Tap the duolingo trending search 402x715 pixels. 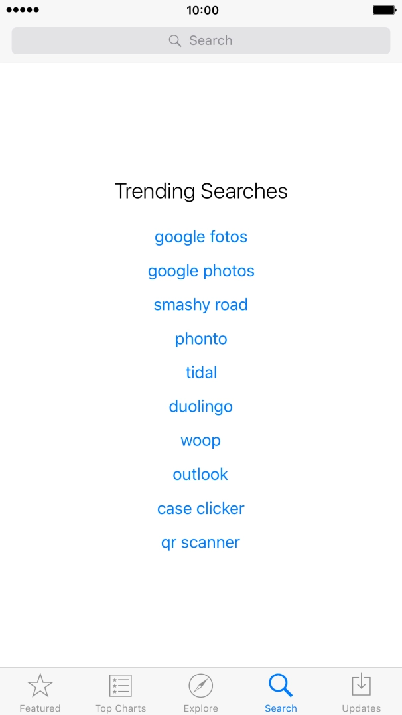(x=200, y=406)
